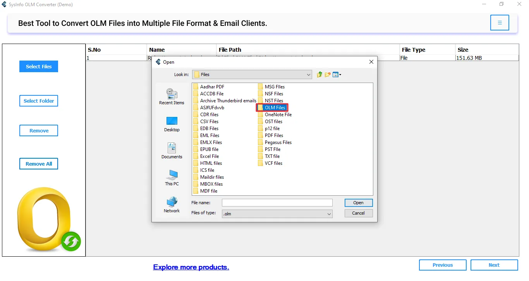
Task: Click the Name column header
Action: pos(182,49)
